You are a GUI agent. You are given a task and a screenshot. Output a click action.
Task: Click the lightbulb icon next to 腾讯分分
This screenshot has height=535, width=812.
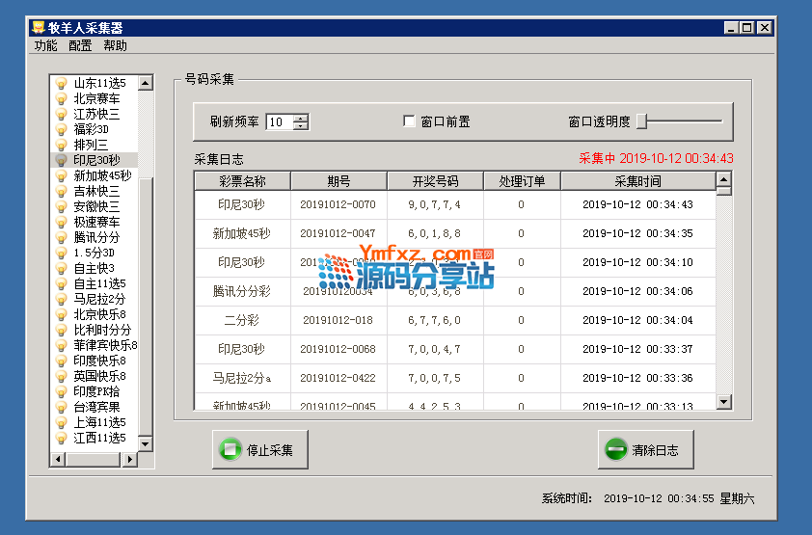[62, 237]
